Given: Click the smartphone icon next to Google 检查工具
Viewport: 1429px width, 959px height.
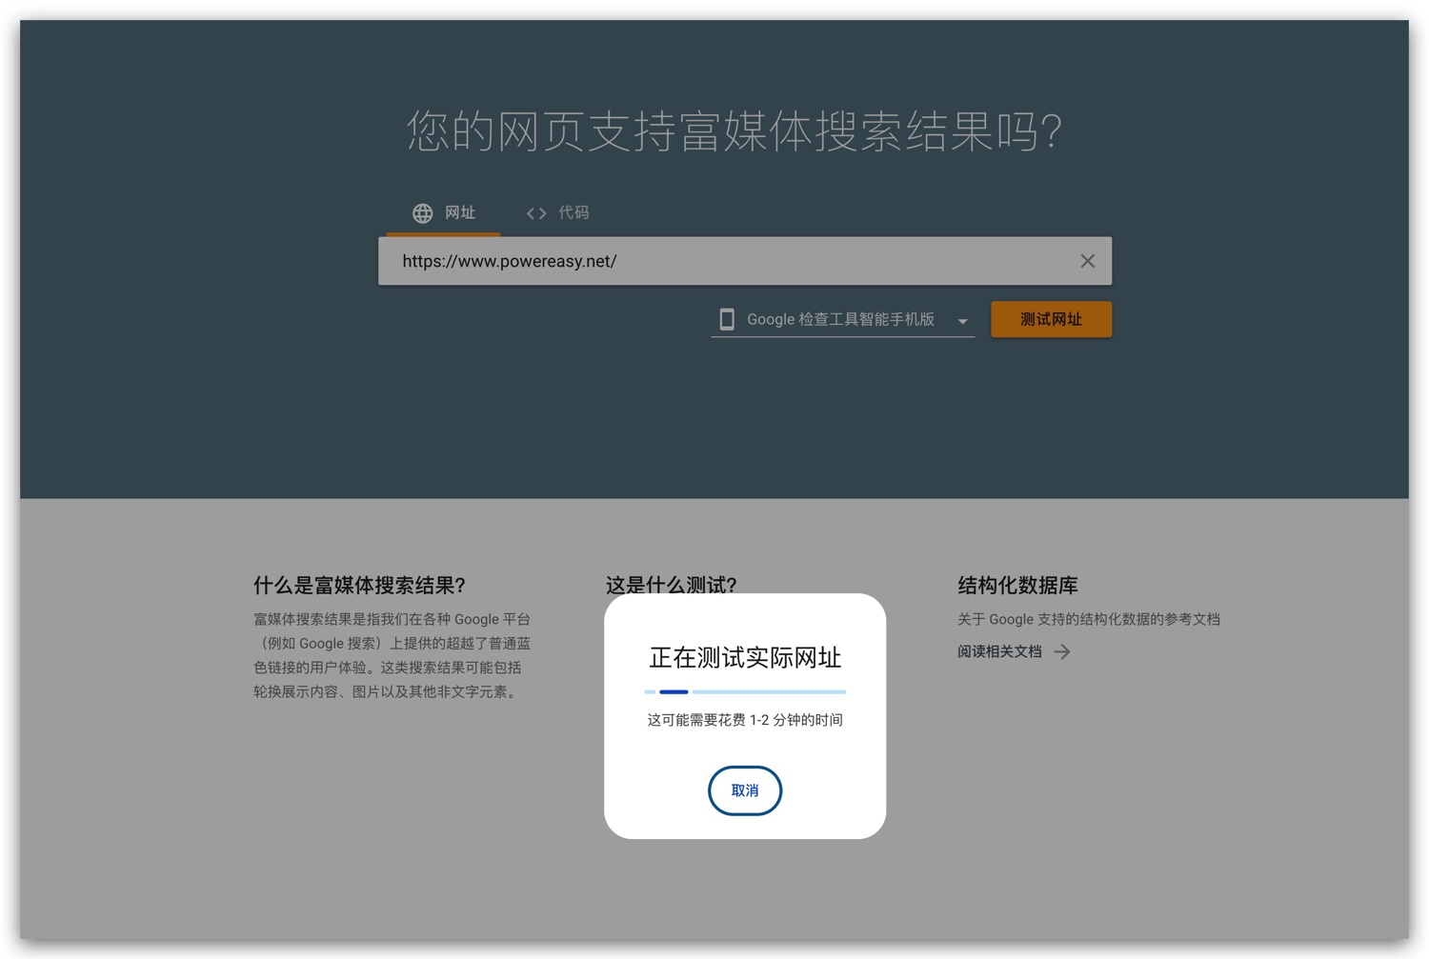Looking at the screenshot, I should [x=727, y=319].
